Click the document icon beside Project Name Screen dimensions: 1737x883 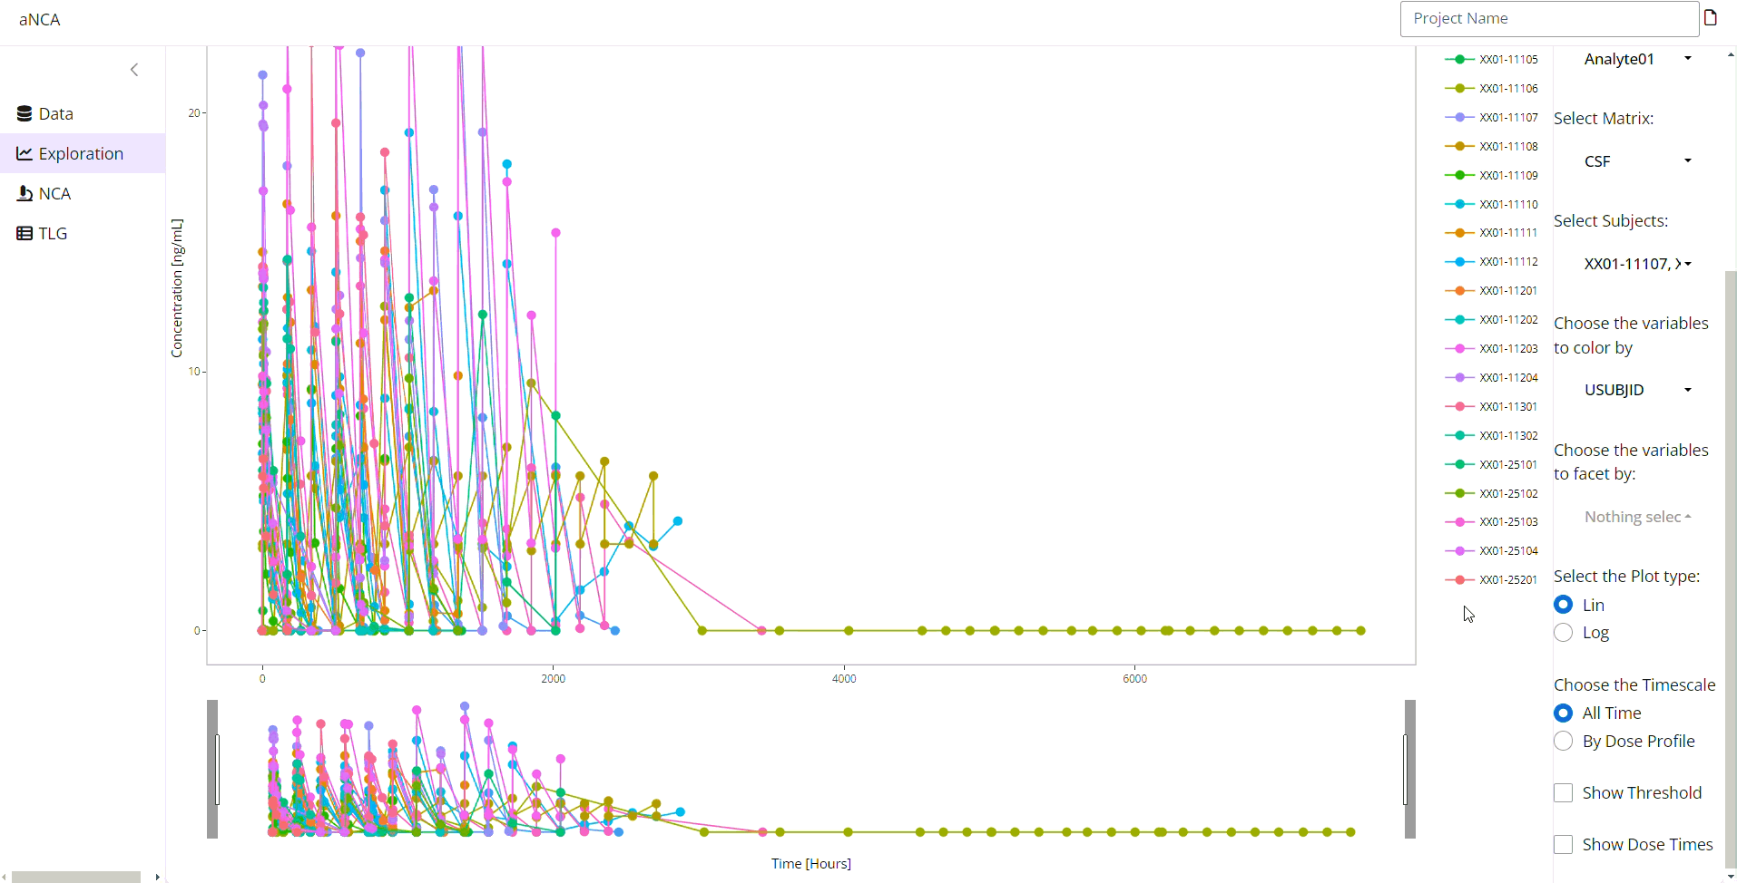tap(1711, 18)
